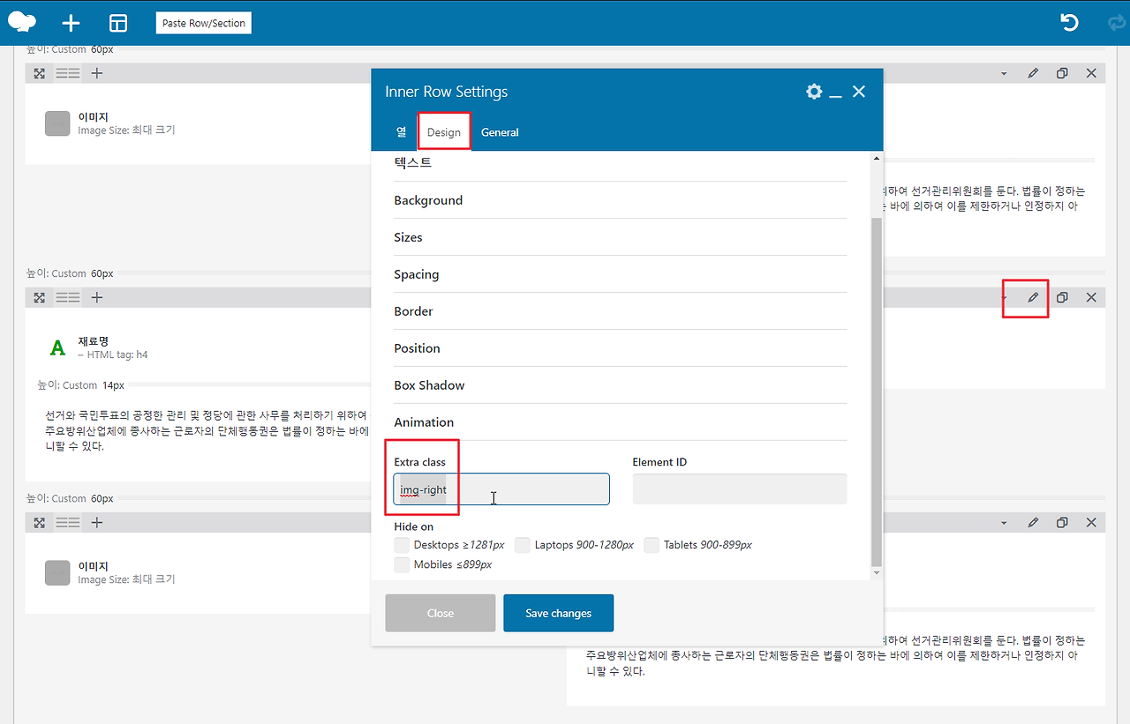Click the settings panel scroll-up arrow
Screen dimensions: 1130x724
click(x=876, y=159)
